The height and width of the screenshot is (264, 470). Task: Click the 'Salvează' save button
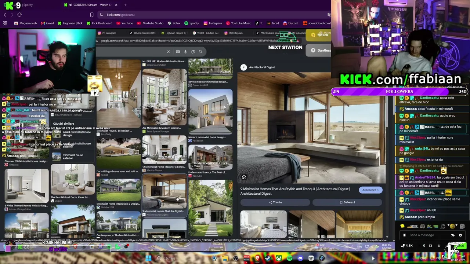[x=347, y=202]
